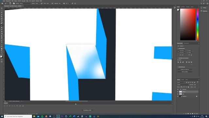
Task: Switch to the Korrekturen tab
Action: (x=186, y=43)
